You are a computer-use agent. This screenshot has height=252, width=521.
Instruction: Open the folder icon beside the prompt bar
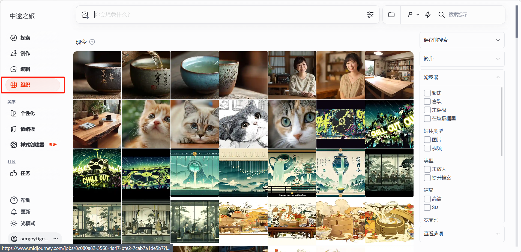tap(391, 15)
